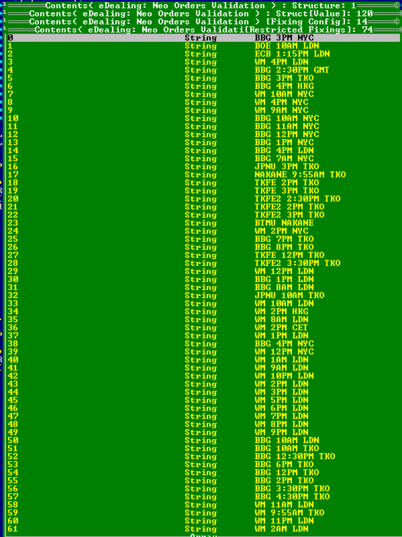The width and height of the screenshot is (402, 537).
Task: Select the TKFE2 3:30PM TKO entry
Action: point(297,263)
